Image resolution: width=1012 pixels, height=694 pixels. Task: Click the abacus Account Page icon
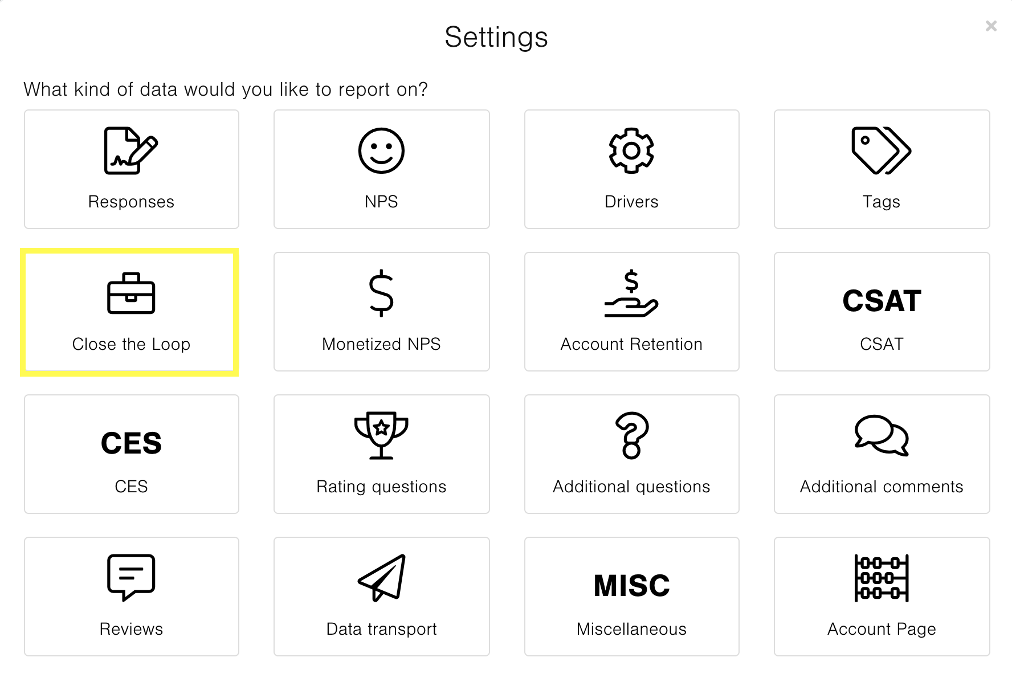pyautogui.click(x=880, y=578)
